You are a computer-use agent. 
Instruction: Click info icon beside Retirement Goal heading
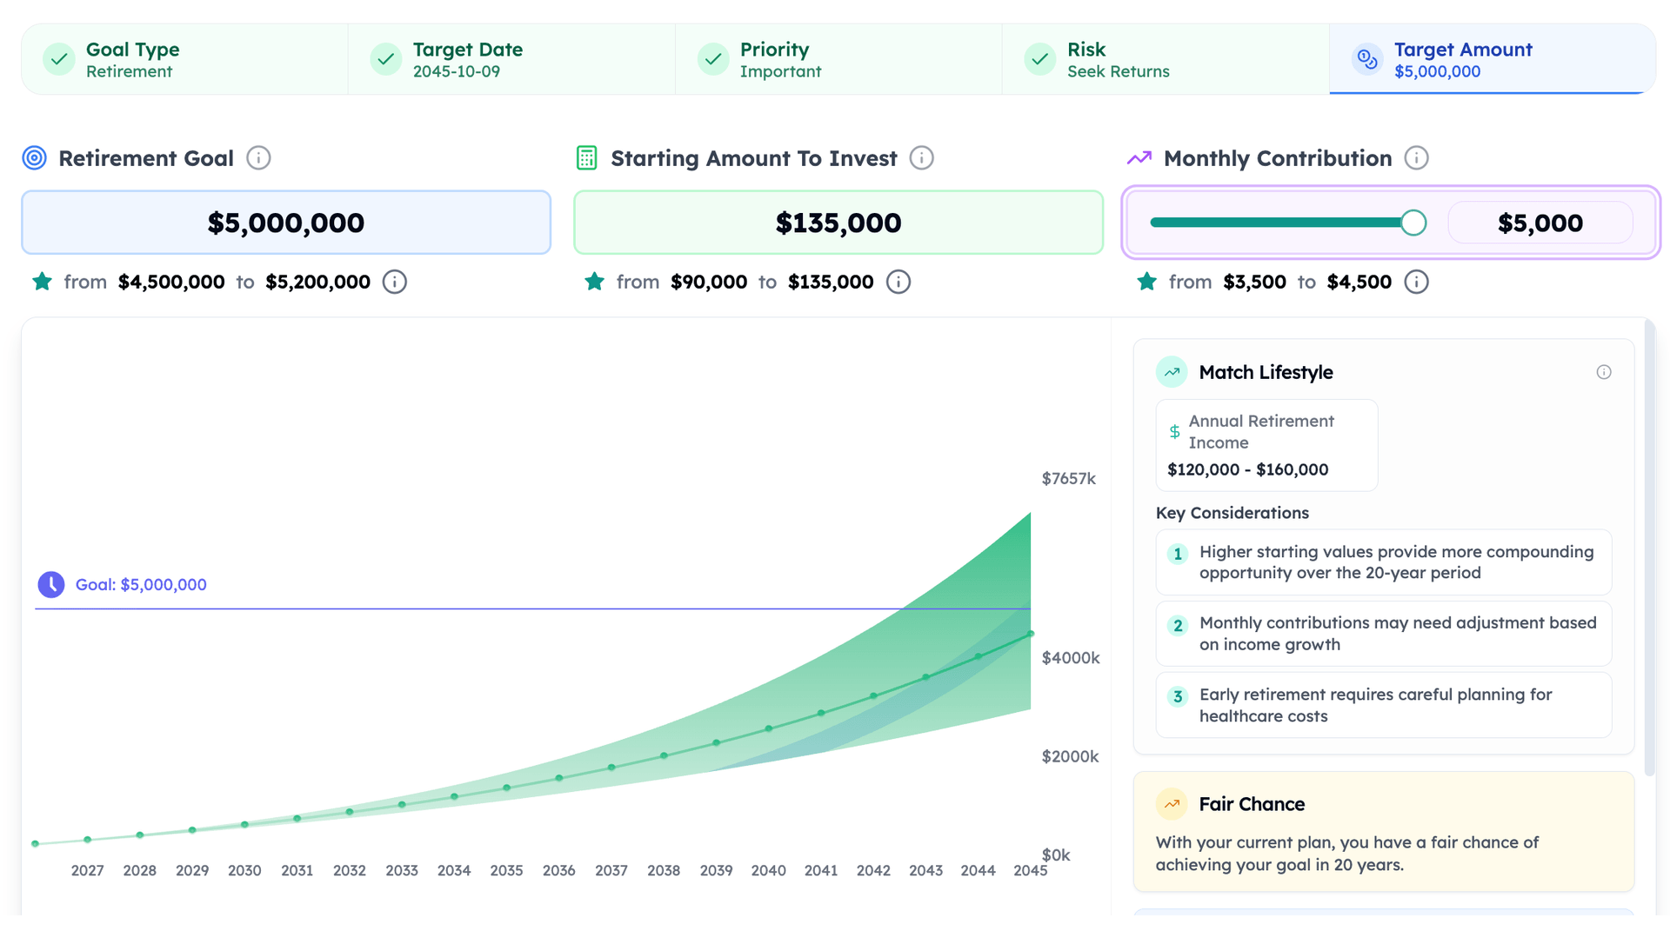click(x=258, y=158)
